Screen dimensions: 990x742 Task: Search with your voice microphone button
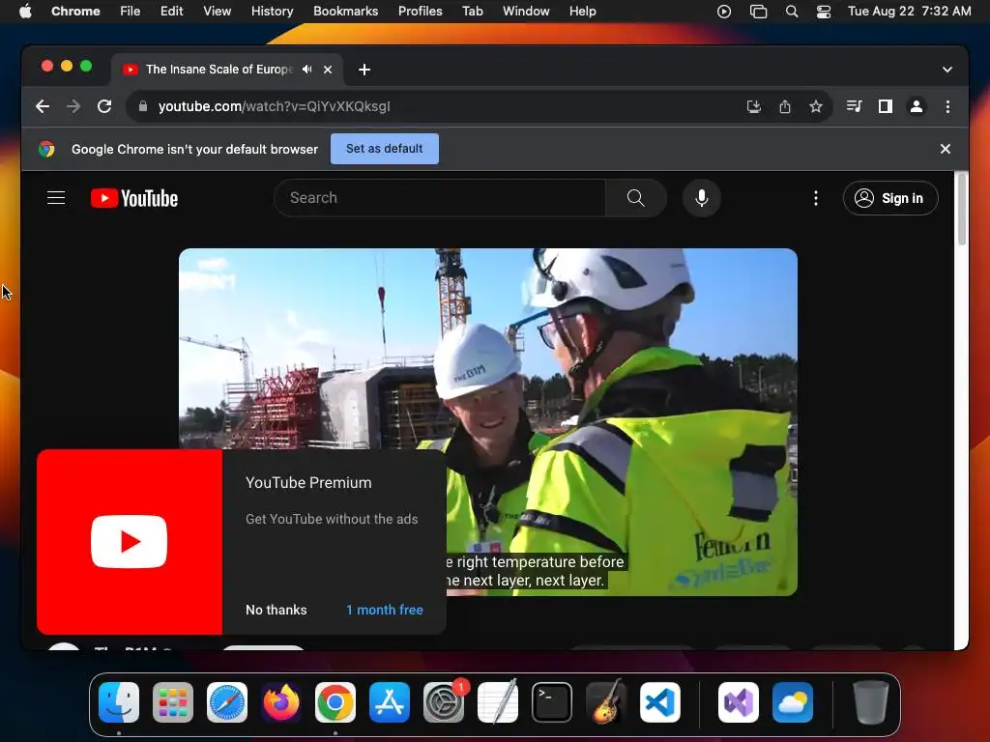point(702,198)
